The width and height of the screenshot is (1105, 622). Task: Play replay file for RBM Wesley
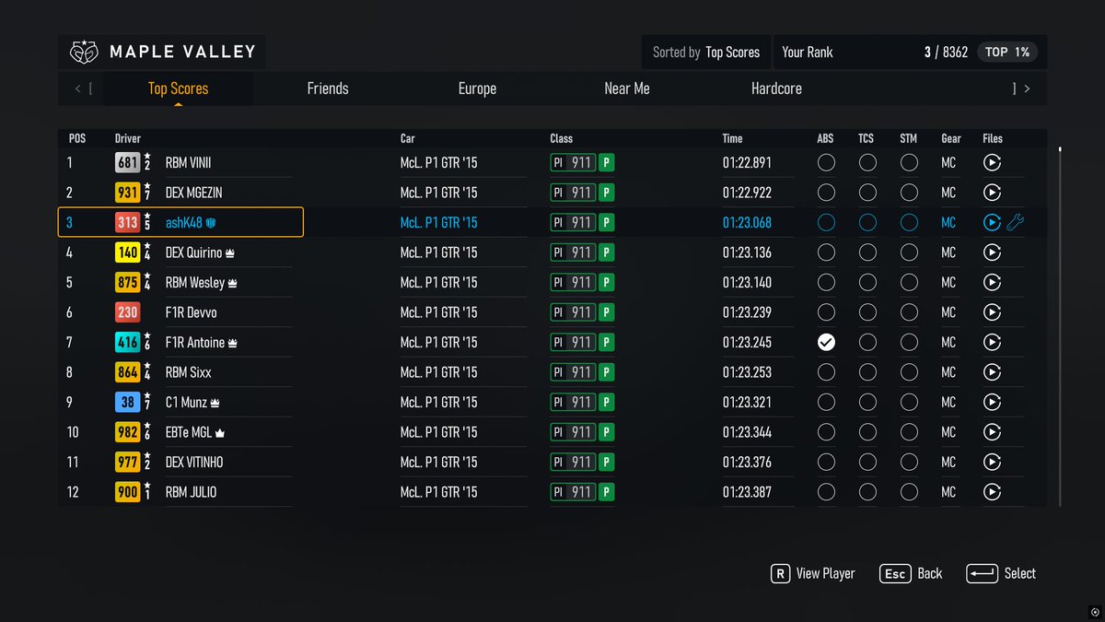[x=992, y=282]
